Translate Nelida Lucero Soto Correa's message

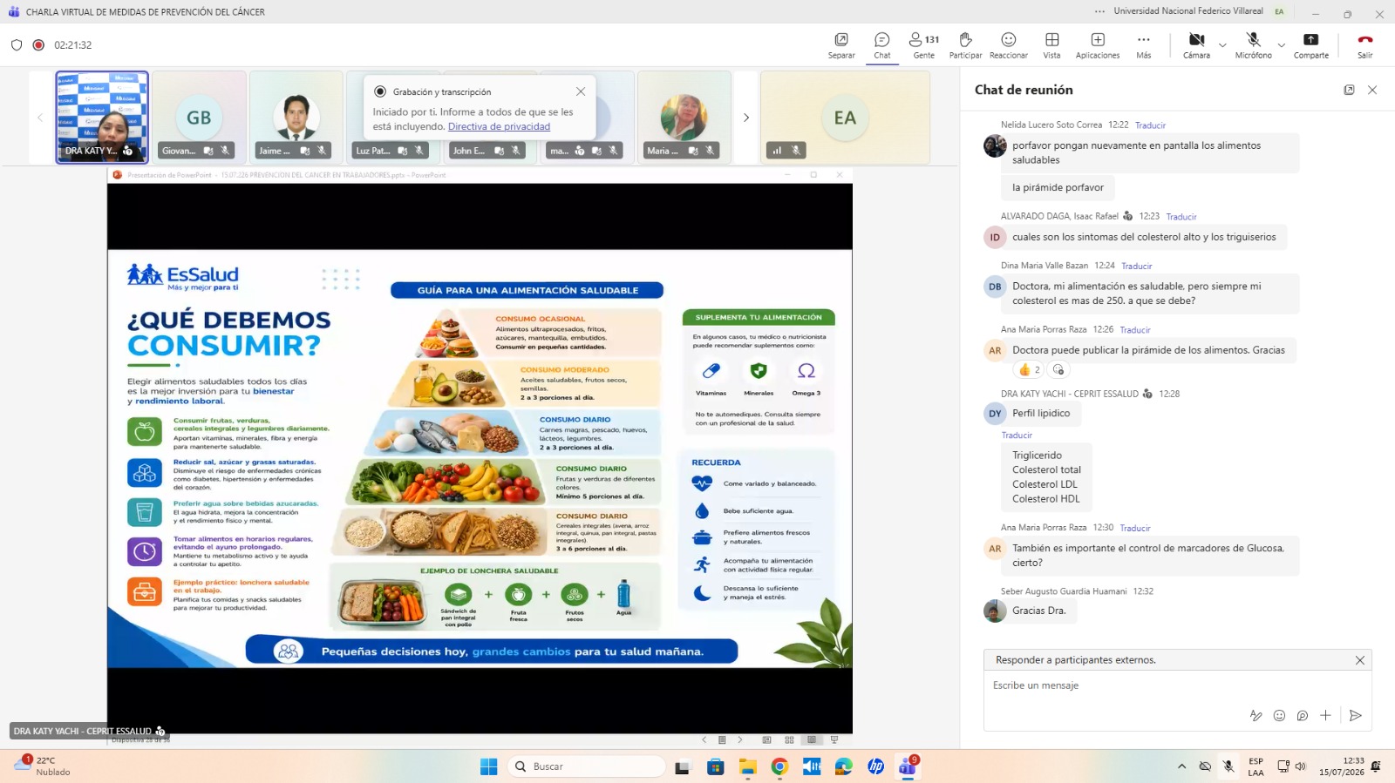(1150, 125)
